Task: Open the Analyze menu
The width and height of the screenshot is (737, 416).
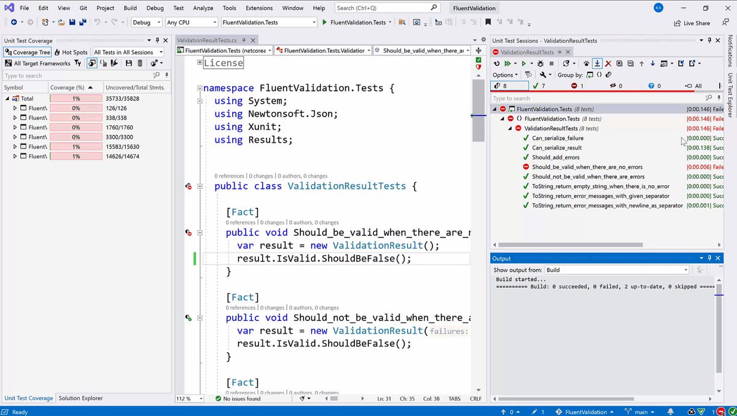Action: (x=203, y=8)
